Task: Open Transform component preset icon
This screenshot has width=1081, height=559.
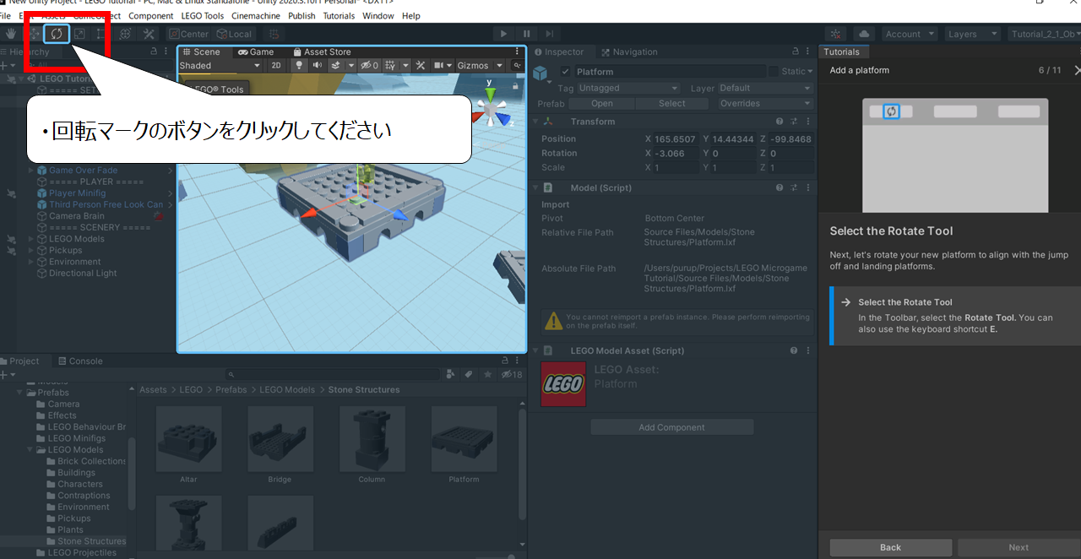Action: [794, 122]
